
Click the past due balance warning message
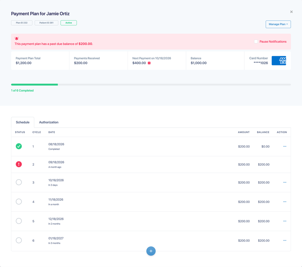pos(54,44)
